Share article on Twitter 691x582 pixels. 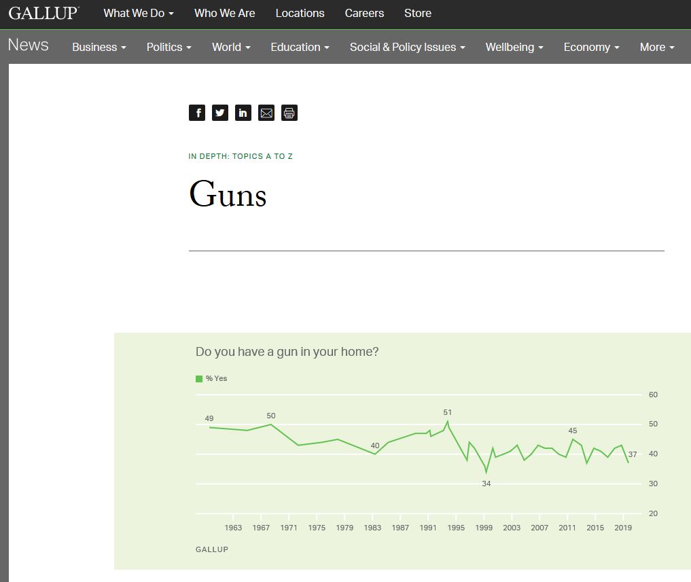(220, 113)
